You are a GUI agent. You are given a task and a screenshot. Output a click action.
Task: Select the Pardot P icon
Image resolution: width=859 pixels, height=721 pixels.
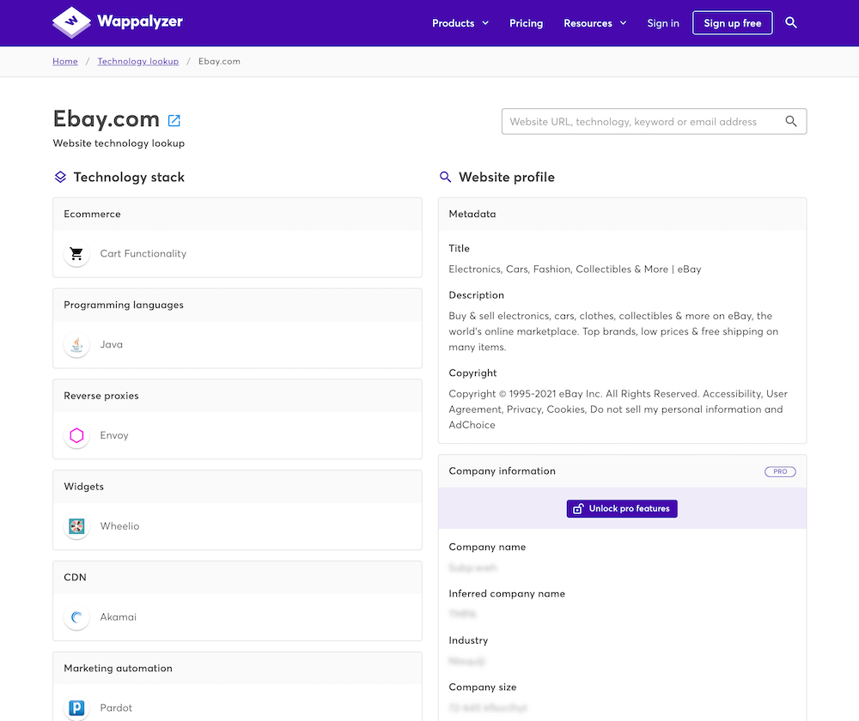[x=76, y=708]
